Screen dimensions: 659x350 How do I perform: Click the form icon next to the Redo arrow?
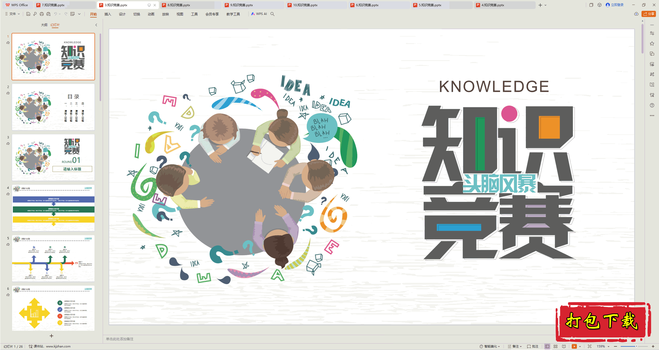(73, 14)
